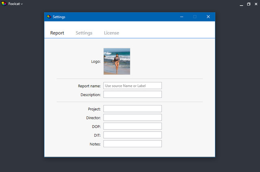Focus the Report name input field
This screenshot has height=172, width=260.
point(132,86)
